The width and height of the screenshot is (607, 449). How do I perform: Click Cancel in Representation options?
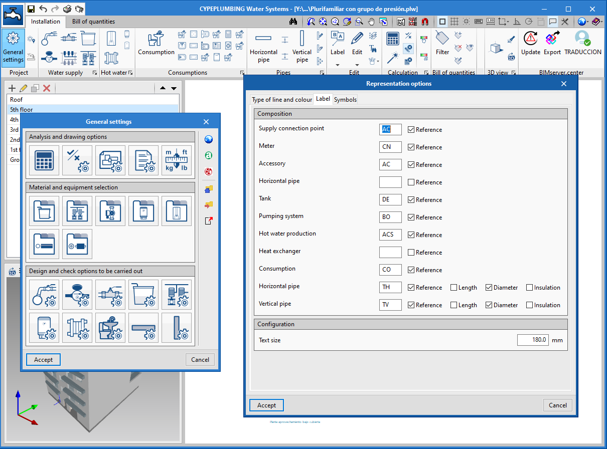click(558, 405)
